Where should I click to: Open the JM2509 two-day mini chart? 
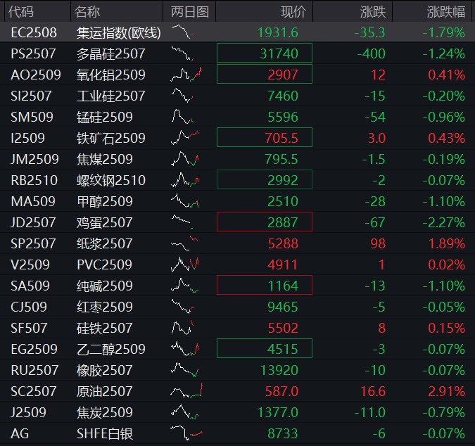point(185,159)
